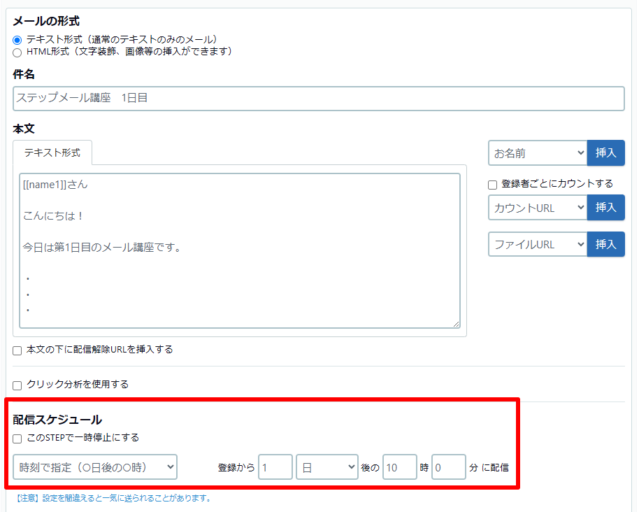Click 挿入 button next to カウントURL
This screenshot has height=512, width=639.
[605, 208]
